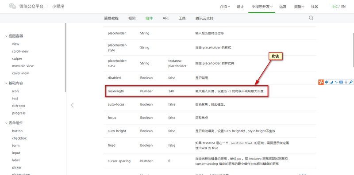Screen dimensions: 354x175
Task: Open the view component page
Action: 15,44
